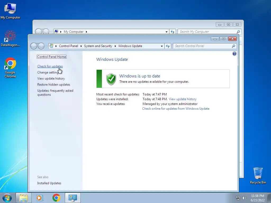This screenshot has width=271, height=203.
Task: Maximize the My Computer window
Action: (228, 25)
